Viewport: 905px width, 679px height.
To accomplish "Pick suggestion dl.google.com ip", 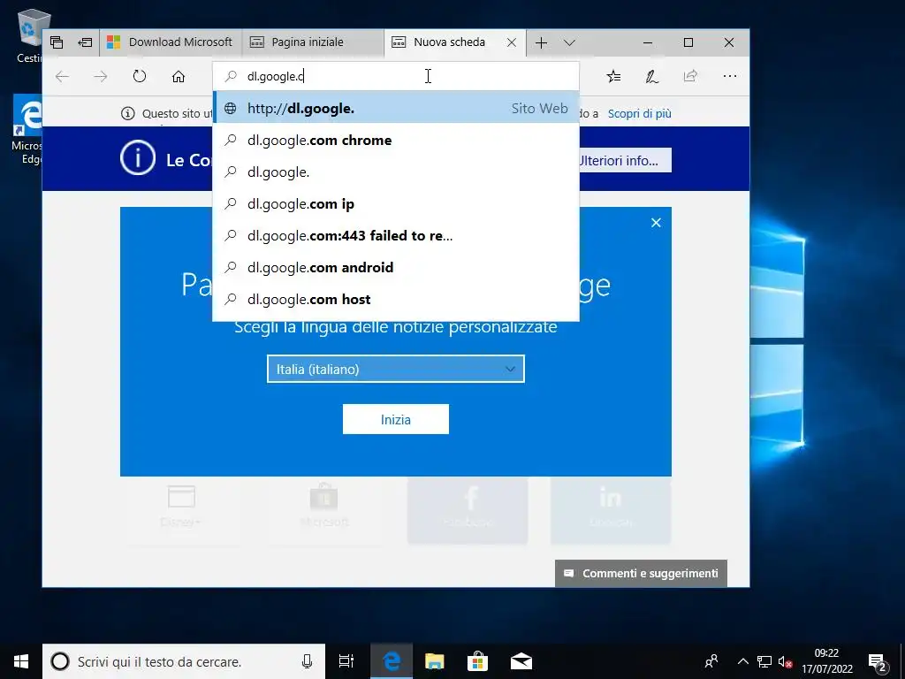I will 396,204.
